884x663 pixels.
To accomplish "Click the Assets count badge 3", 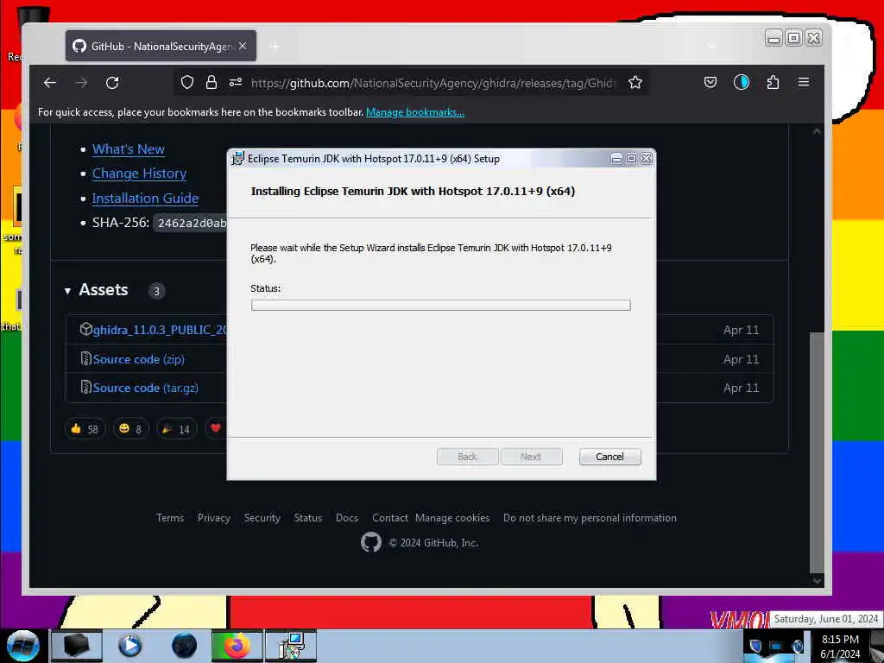I will (x=157, y=291).
